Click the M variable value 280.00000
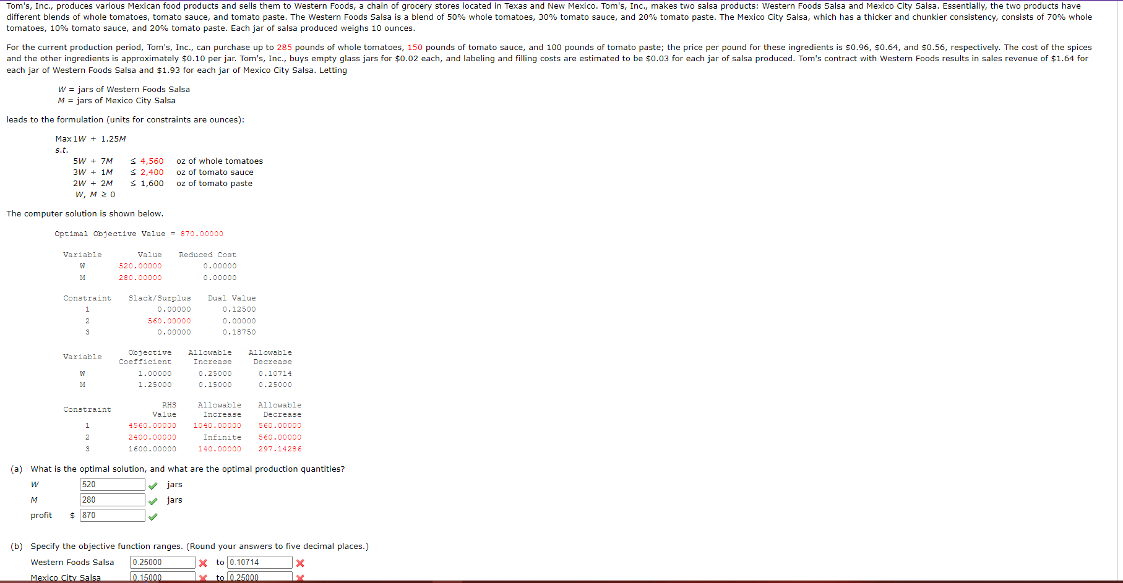 [x=140, y=278]
